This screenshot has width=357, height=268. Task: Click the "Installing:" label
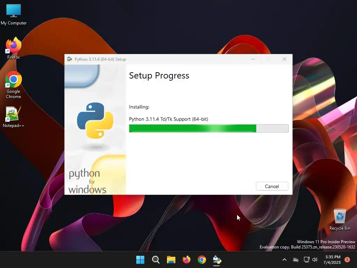(139, 107)
